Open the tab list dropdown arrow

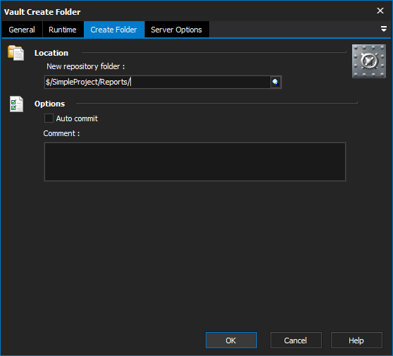click(383, 29)
